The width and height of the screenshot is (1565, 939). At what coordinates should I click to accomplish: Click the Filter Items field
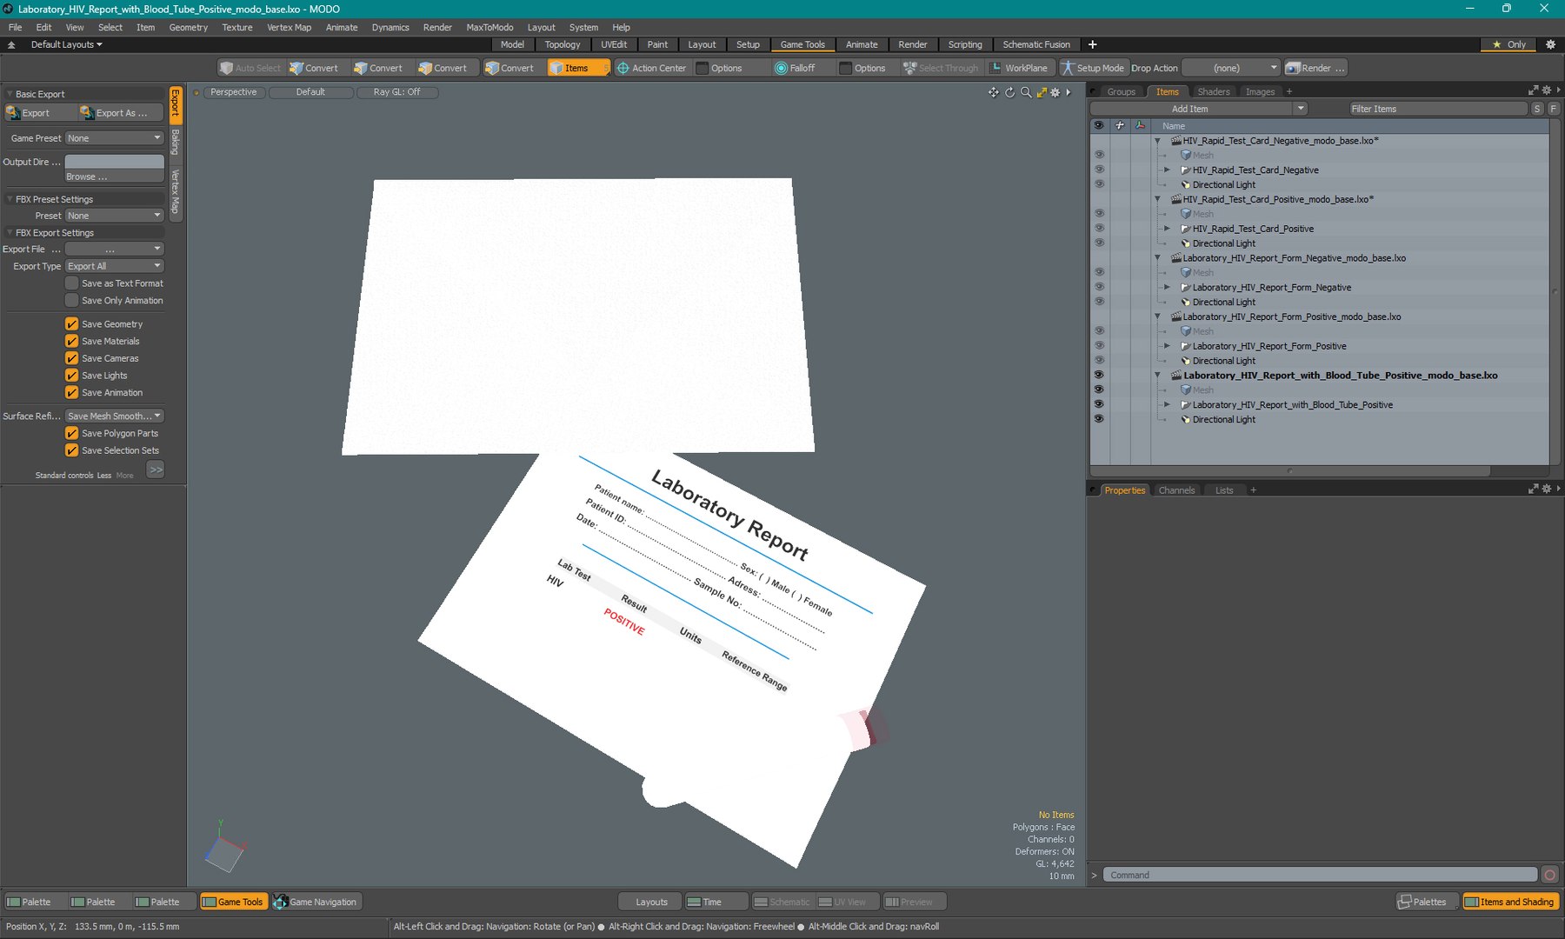(x=1438, y=109)
